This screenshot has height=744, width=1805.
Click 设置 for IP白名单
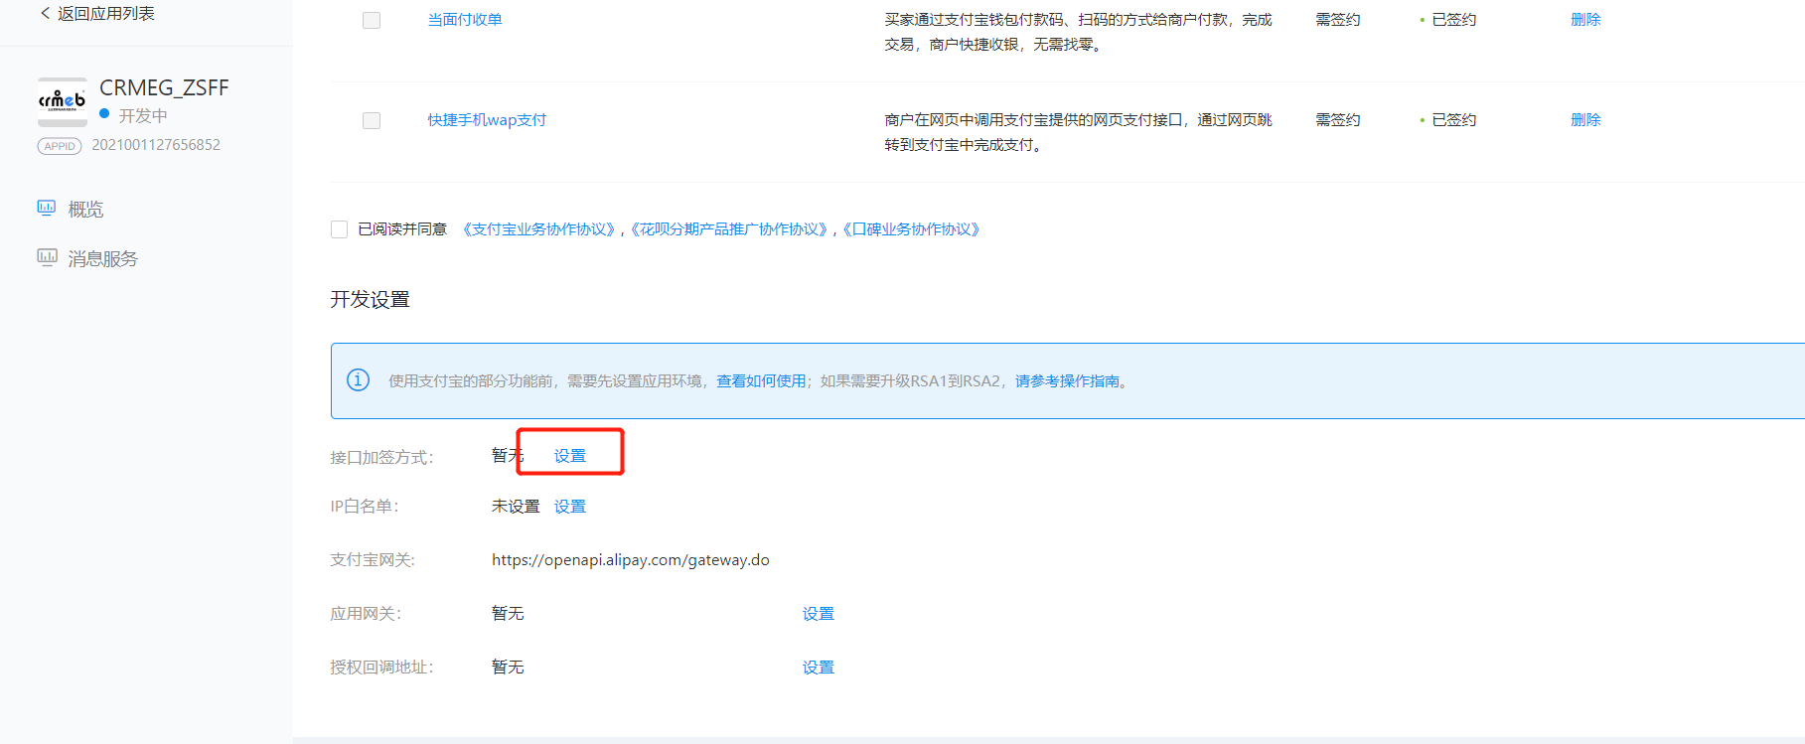pyautogui.click(x=570, y=507)
